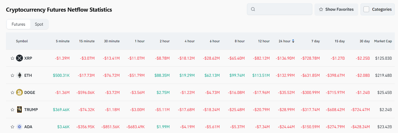This screenshot has width=398, height=133.
Task: Click the Cardano ADA logo
Action: pyautogui.click(x=20, y=127)
